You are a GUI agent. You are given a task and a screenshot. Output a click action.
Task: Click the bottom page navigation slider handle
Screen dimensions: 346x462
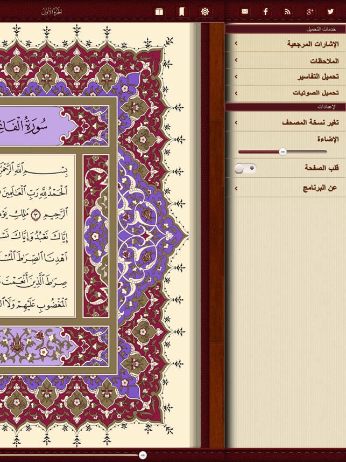click(143, 455)
